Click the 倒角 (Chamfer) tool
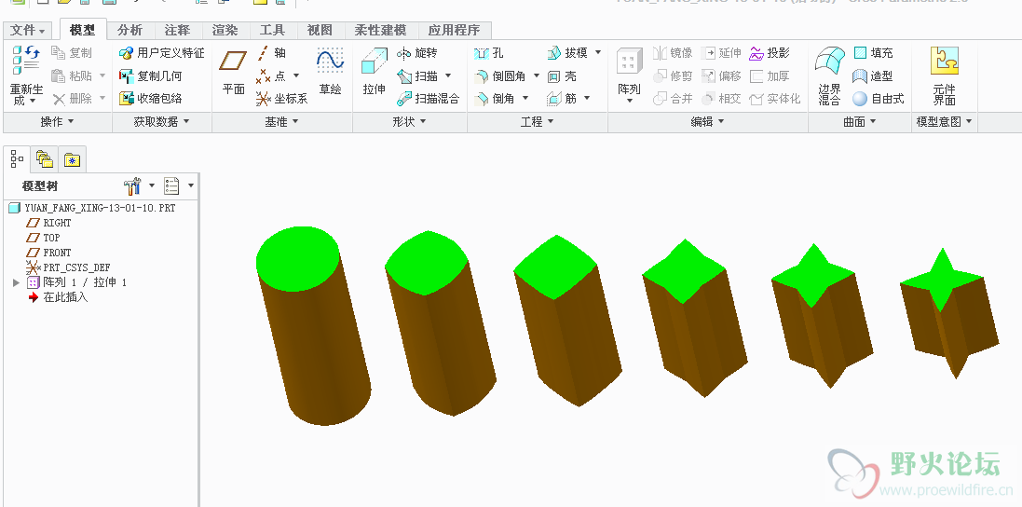Viewport: 1022px width, 507px height. coord(495,99)
